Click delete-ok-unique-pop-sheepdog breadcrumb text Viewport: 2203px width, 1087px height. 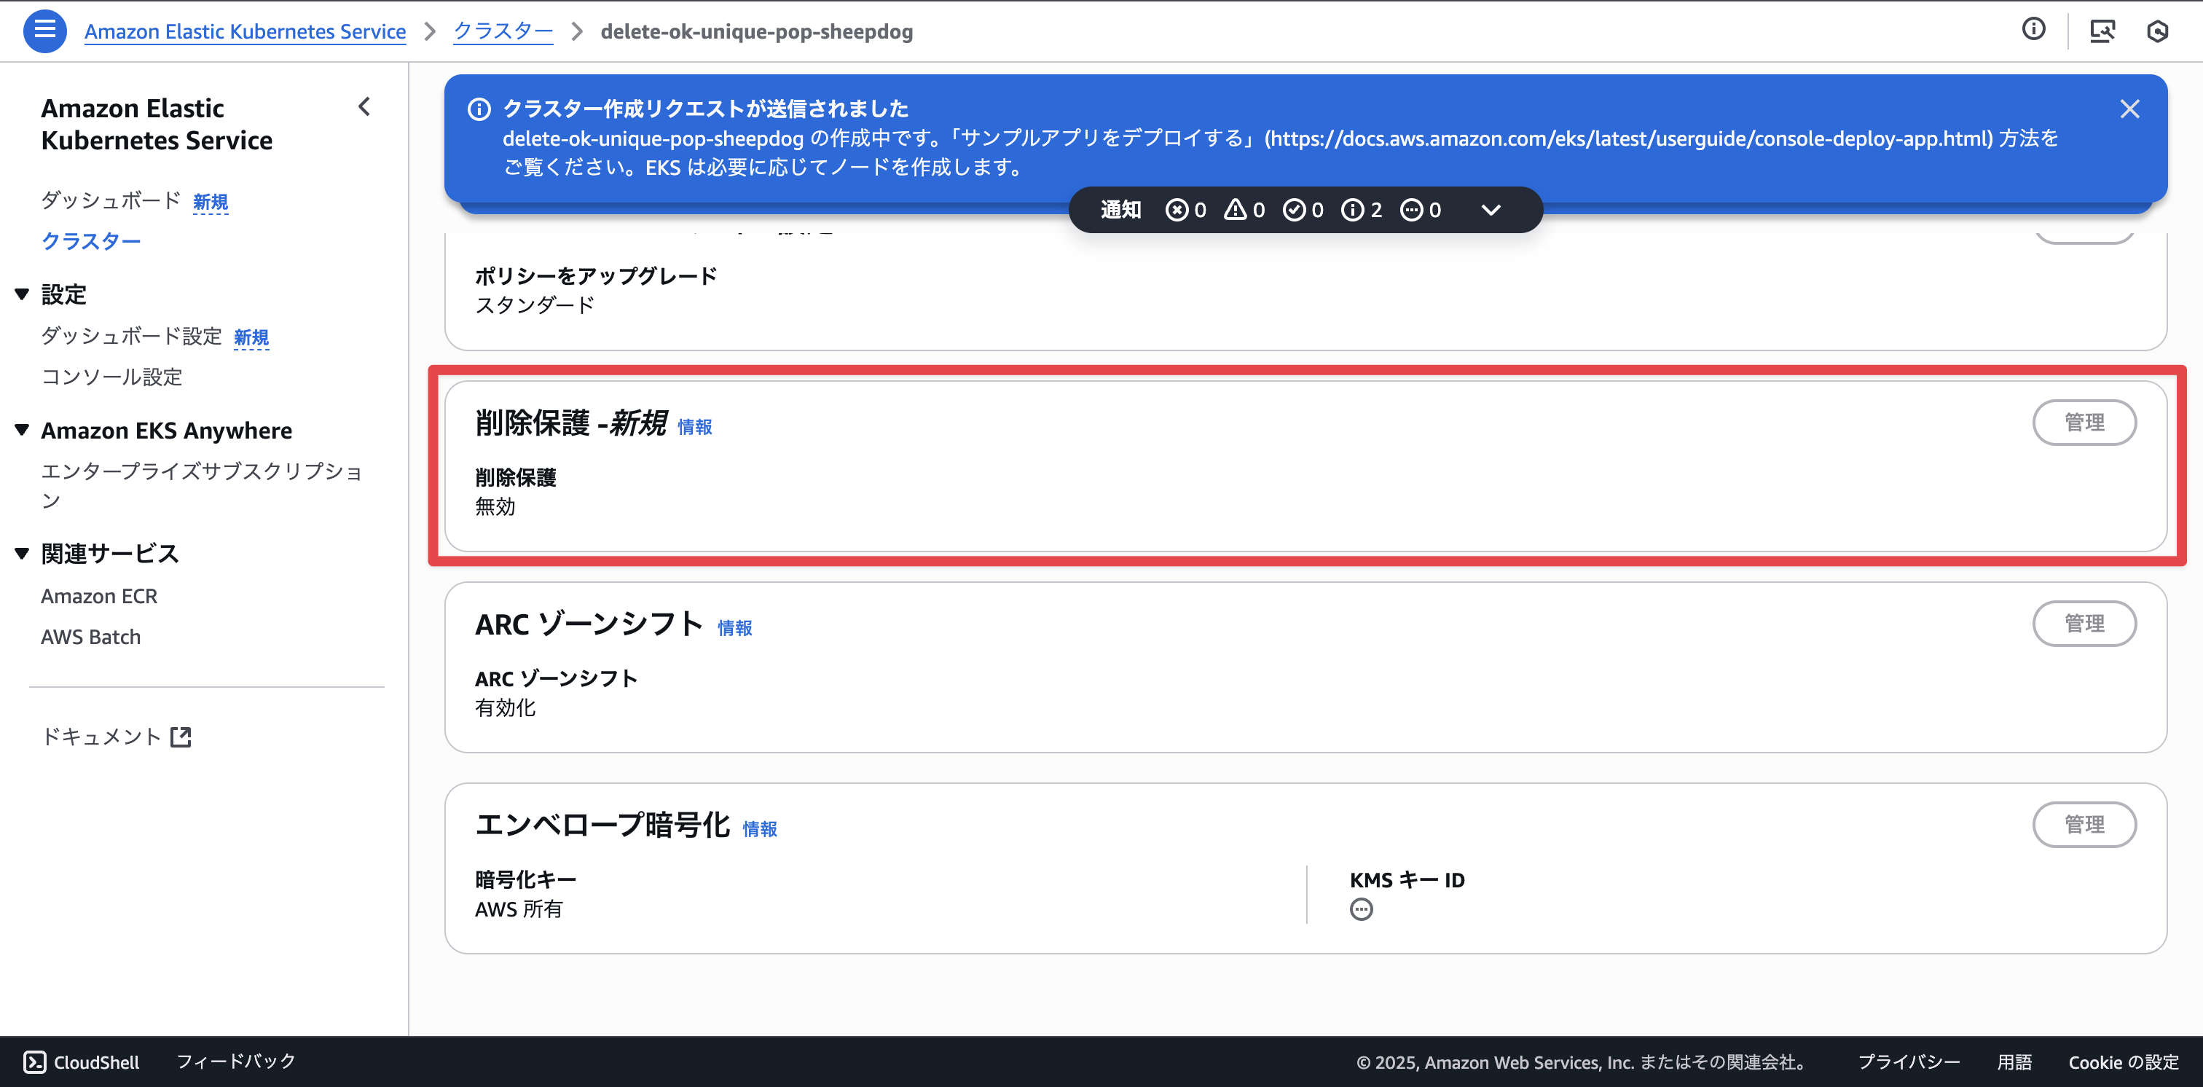point(757,31)
